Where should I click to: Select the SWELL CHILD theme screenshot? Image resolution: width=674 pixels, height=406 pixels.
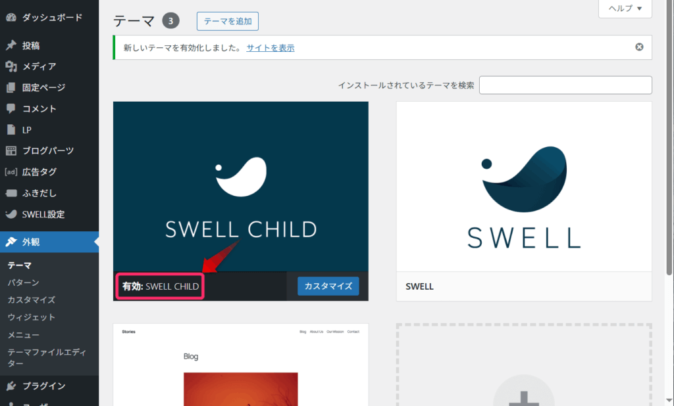tap(241, 187)
